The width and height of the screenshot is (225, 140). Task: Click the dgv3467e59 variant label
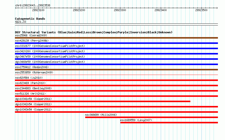(50, 57)
